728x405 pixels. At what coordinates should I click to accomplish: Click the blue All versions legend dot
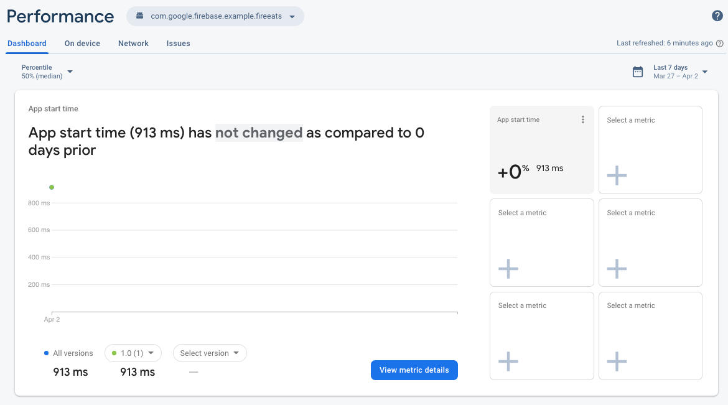[47, 353]
